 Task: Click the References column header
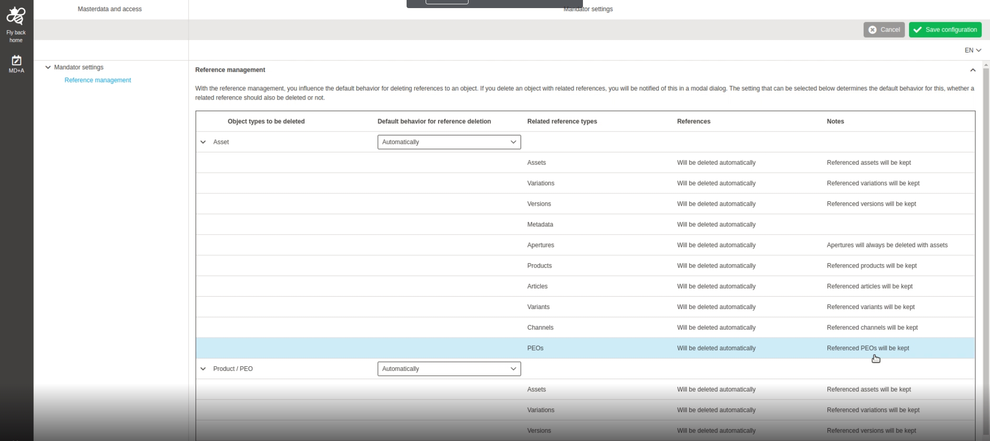[x=694, y=121]
